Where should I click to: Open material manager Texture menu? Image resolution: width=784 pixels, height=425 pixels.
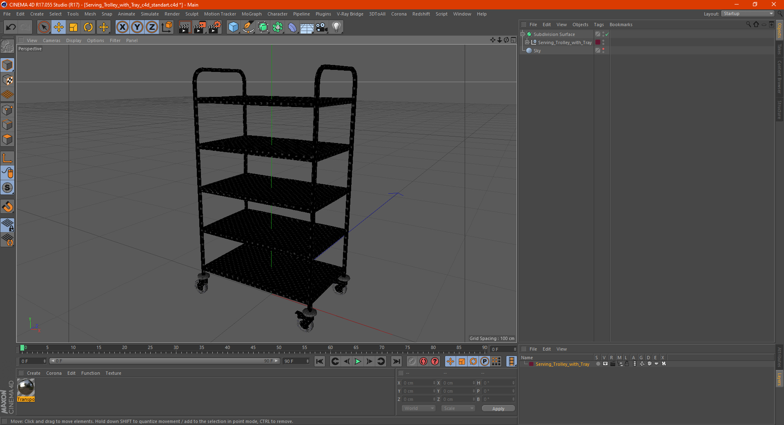coord(113,373)
